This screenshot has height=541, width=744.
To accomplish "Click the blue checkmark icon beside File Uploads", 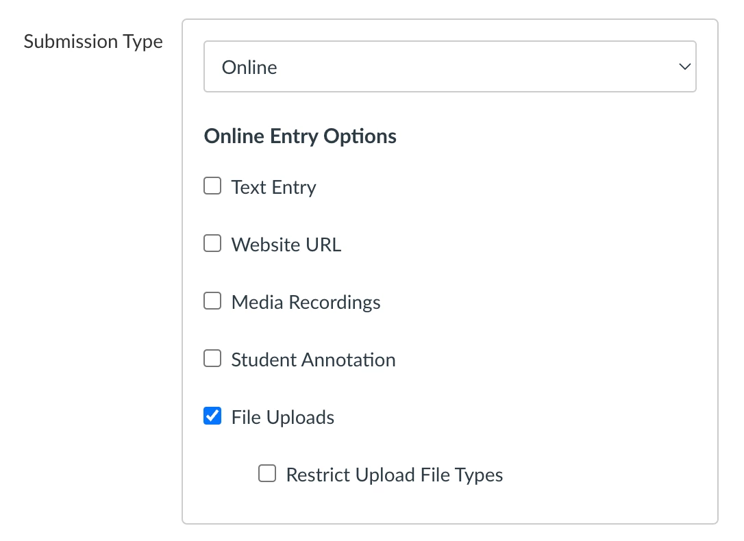I will point(212,416).
